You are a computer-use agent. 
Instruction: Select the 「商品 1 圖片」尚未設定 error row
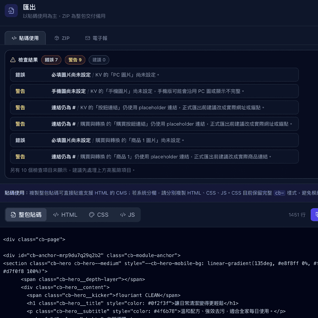point(154,140)
